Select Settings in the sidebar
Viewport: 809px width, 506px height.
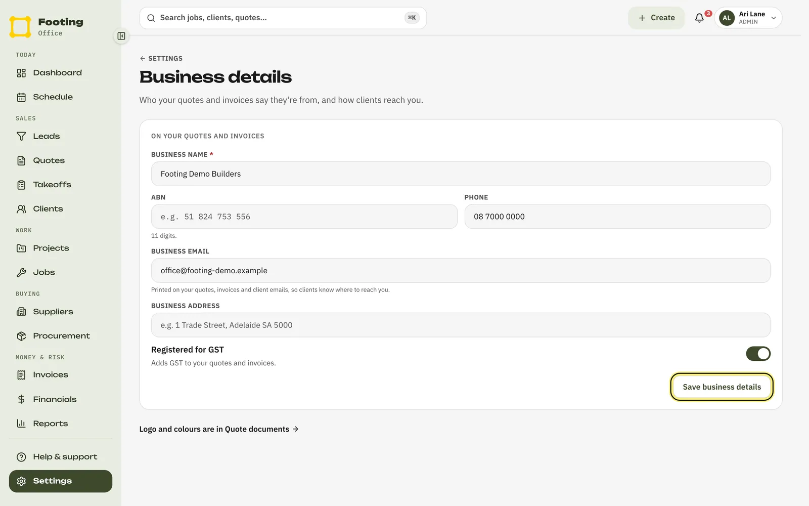(x=61, y=481)
